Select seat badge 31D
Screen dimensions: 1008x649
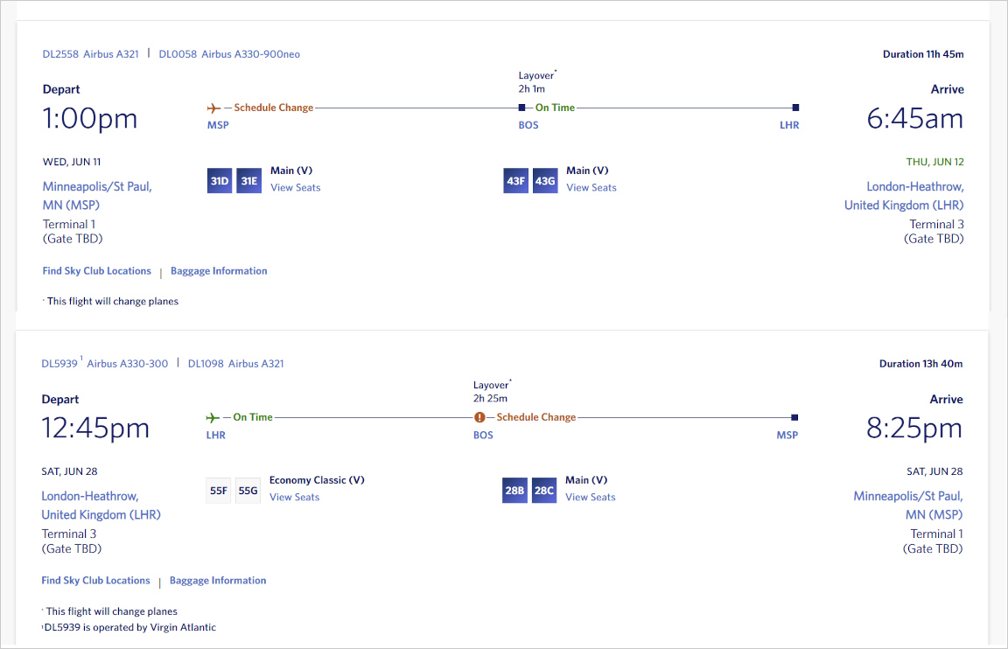point(220,180)
